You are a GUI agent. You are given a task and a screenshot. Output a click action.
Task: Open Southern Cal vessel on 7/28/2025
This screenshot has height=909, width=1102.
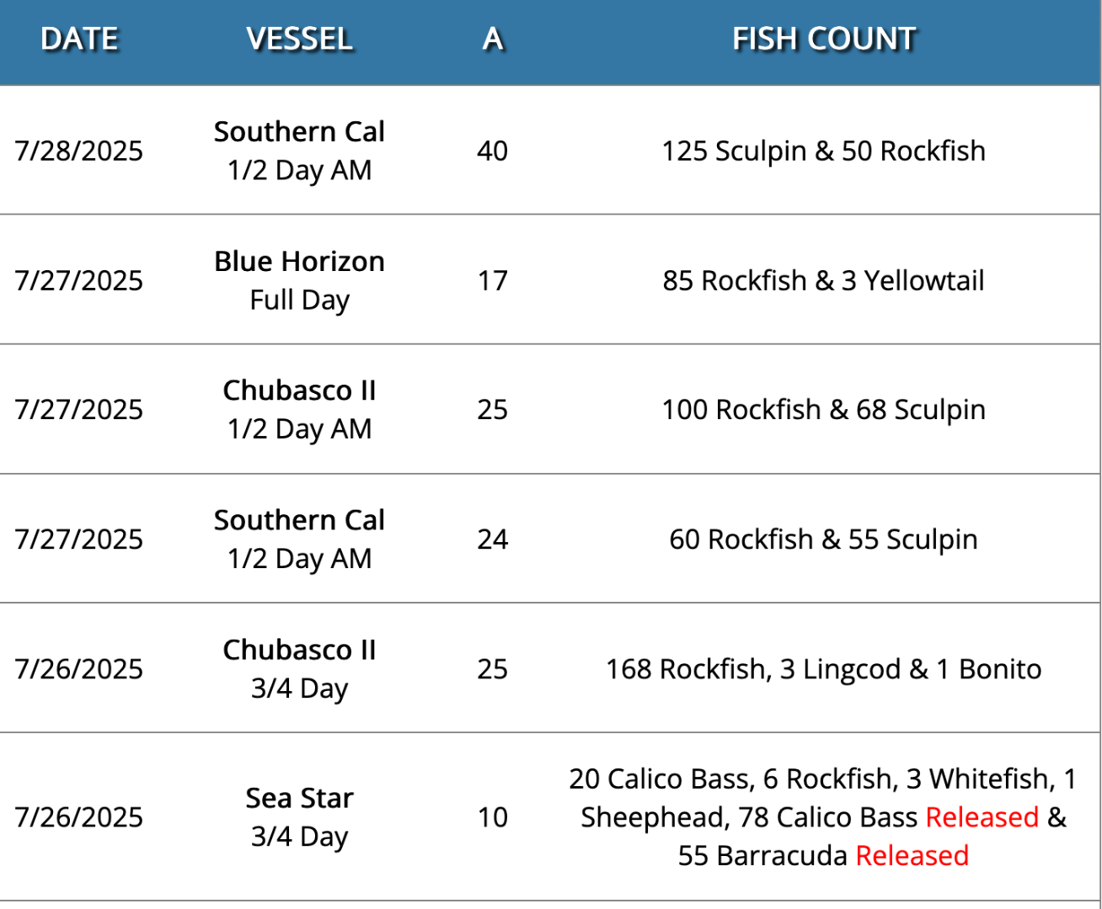tap(299, 131)
